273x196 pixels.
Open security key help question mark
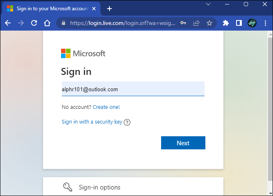127,122
